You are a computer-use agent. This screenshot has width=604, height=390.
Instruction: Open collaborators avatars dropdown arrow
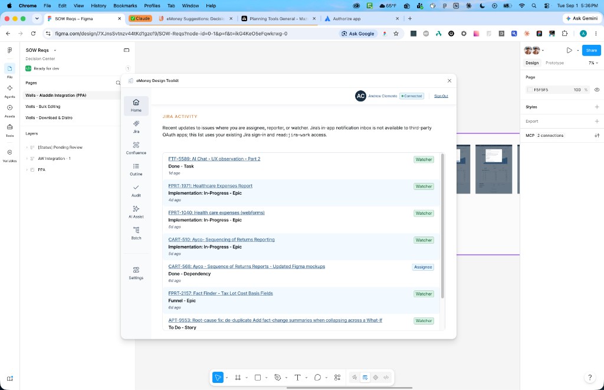543,51
